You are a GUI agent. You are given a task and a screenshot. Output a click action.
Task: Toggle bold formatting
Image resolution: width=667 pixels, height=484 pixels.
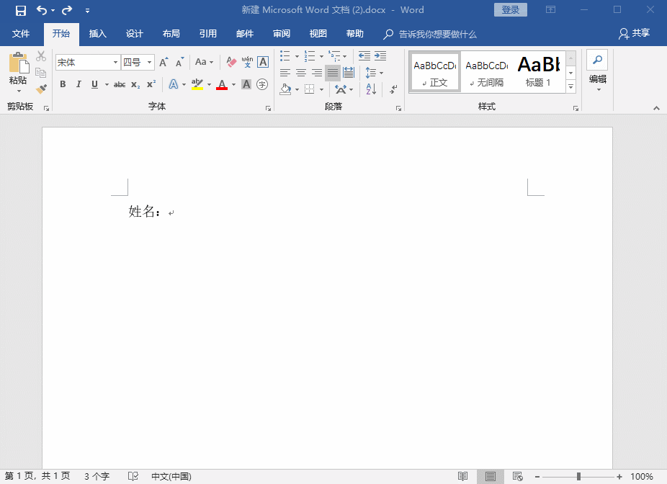64,85
